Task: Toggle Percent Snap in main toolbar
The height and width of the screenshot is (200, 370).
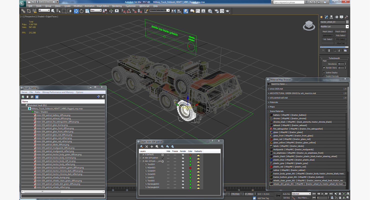Action: click(134, 11)
